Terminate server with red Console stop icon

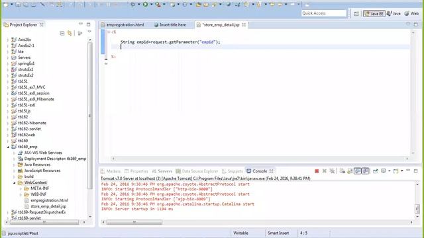317,171
